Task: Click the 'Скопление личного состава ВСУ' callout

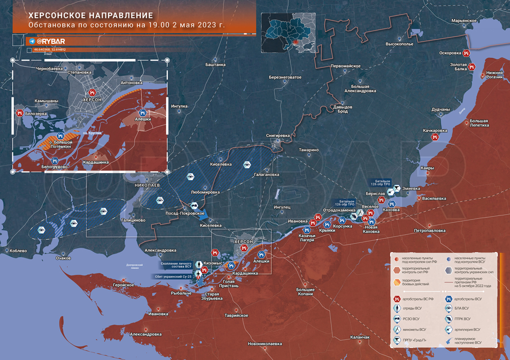Action: click(176, 265)
